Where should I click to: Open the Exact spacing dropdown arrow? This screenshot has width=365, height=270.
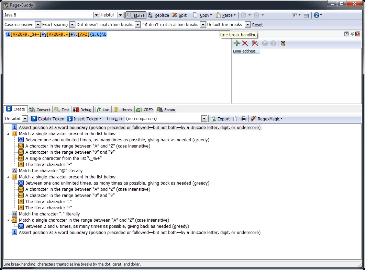pyautogui.click(x=72, y=25)
